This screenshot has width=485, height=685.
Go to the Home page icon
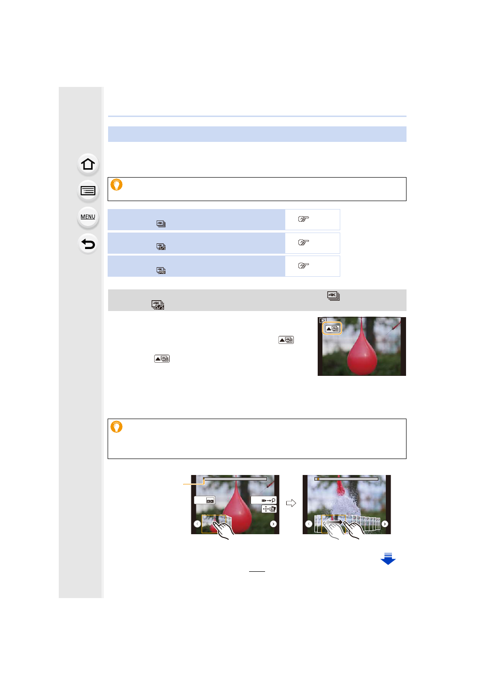tap(88, 164)
